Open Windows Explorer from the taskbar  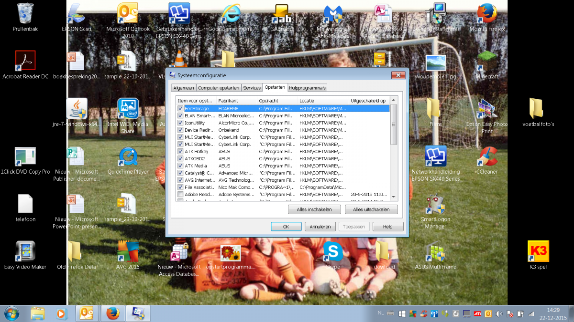coord(38,313)
